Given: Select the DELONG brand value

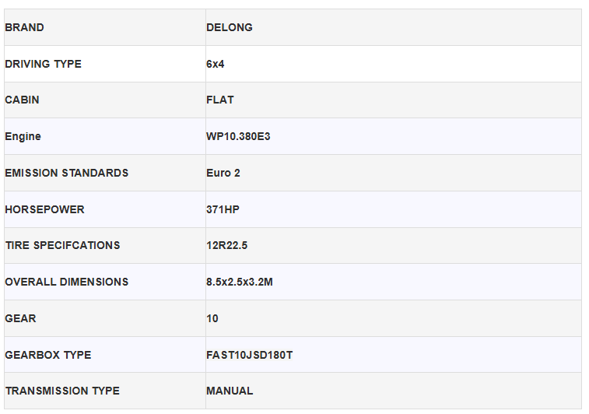Looking at the screenshot, I should click(x=230, y=27).
